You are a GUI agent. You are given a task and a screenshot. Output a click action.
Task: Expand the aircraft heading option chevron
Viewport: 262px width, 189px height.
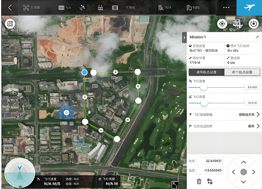pyautogui.click(x=258, y=114)
